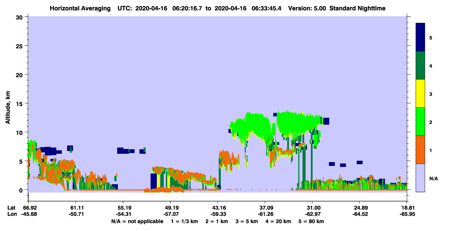The width and height of the screenshot is (452, 231).
Task: Click the colorbar label '4'
Action: click(431, 66)
